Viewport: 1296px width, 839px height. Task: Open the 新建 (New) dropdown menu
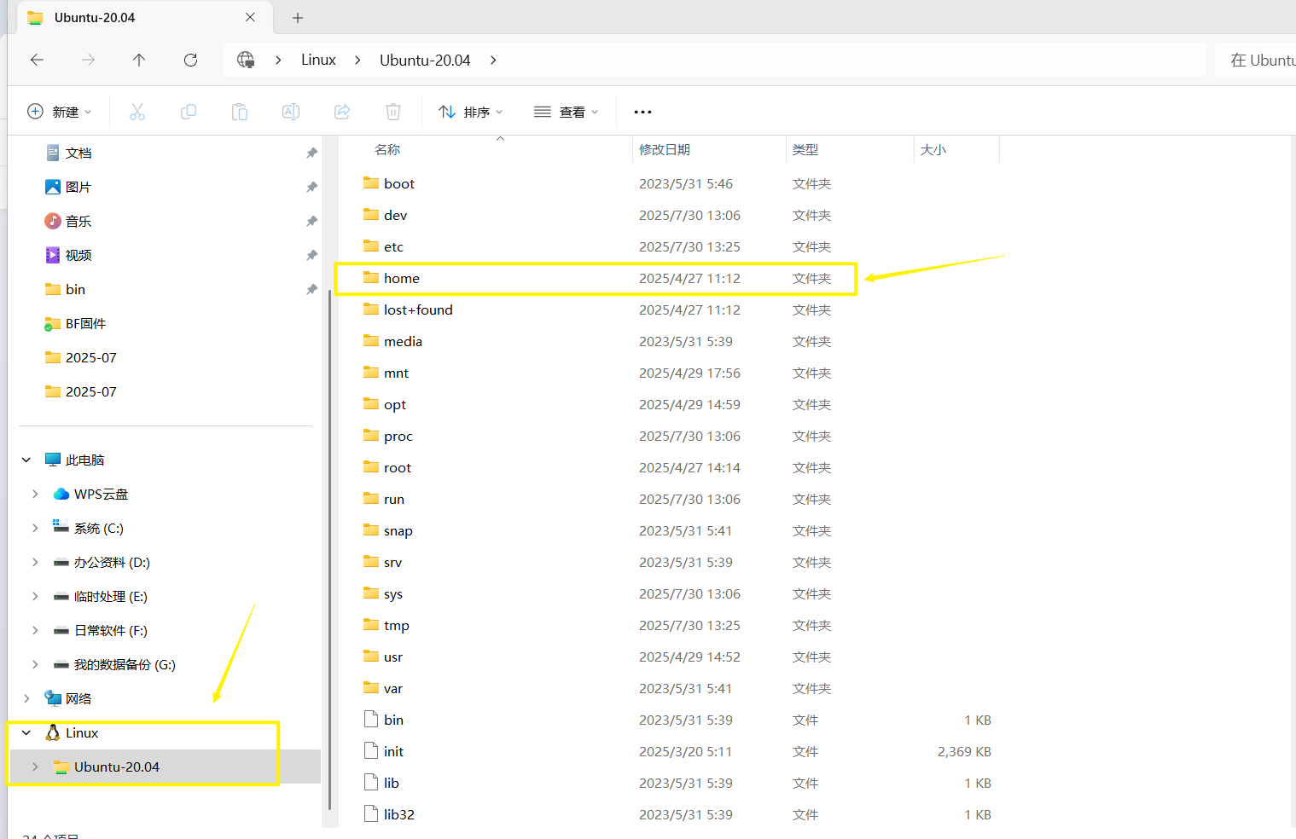(60, 112)
